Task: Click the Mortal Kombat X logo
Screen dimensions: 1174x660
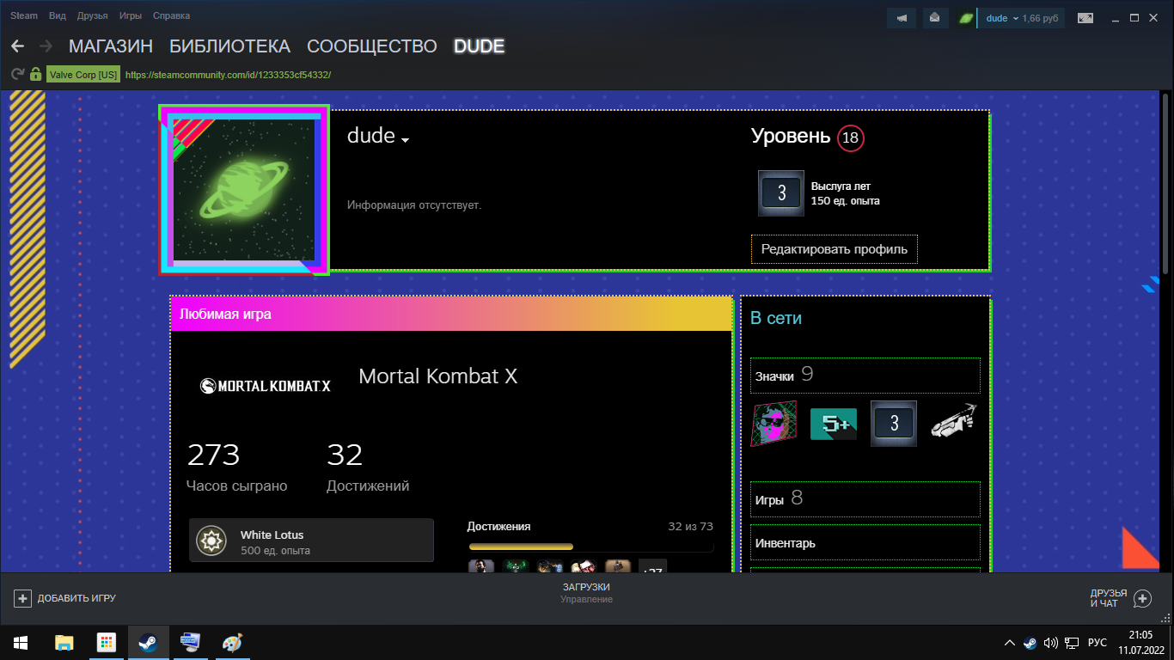Action: 265,387
